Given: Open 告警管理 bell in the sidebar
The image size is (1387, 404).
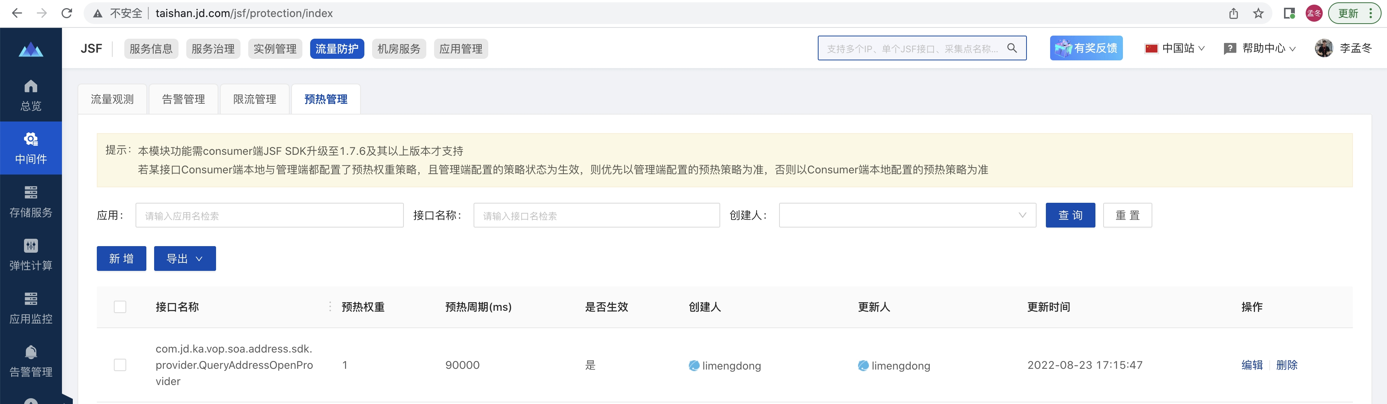Looking at the screenshot, I should 31,361.
